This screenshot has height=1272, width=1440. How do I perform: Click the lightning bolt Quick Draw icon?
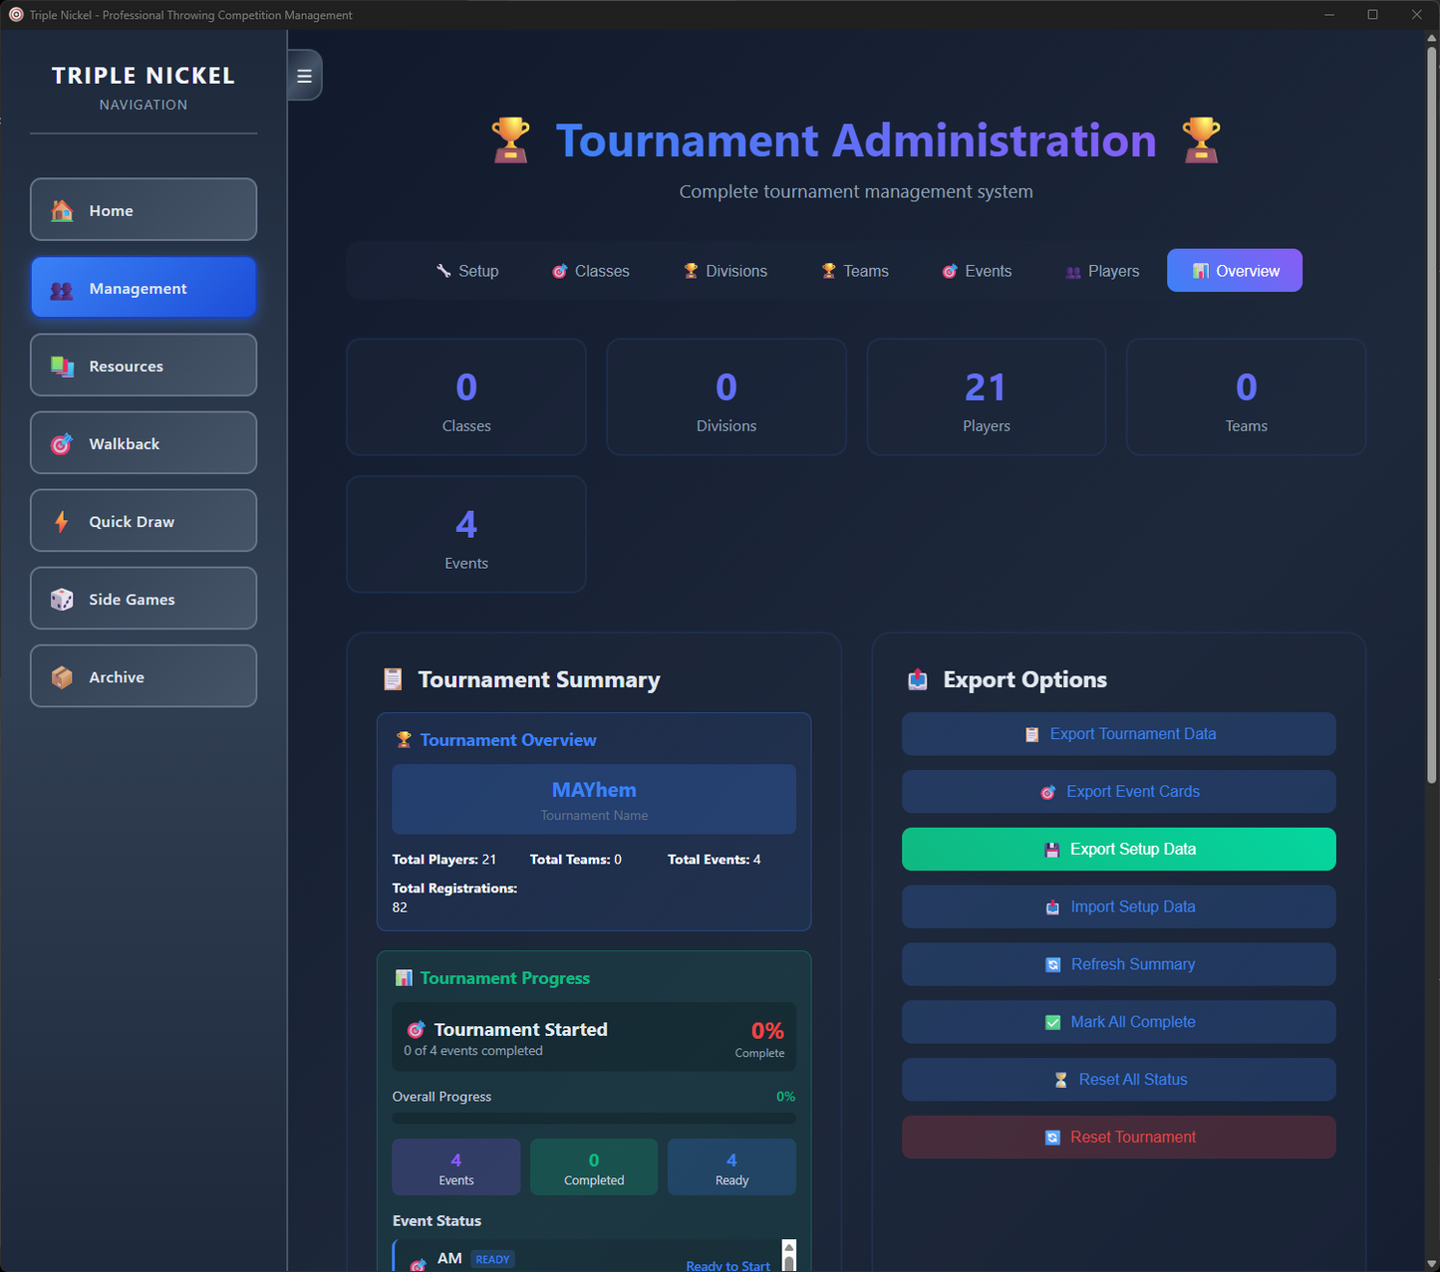click(62, 522)
